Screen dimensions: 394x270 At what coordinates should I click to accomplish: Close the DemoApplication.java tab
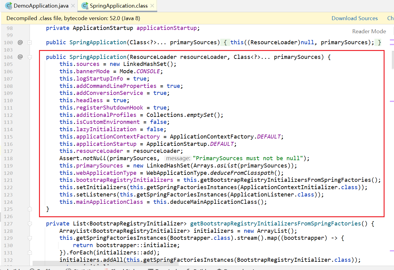click(x=73, y=6)
